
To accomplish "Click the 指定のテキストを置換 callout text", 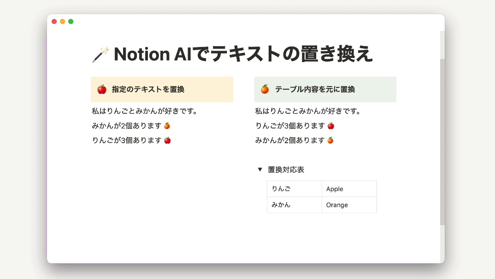I will click(x=148, y=89).
